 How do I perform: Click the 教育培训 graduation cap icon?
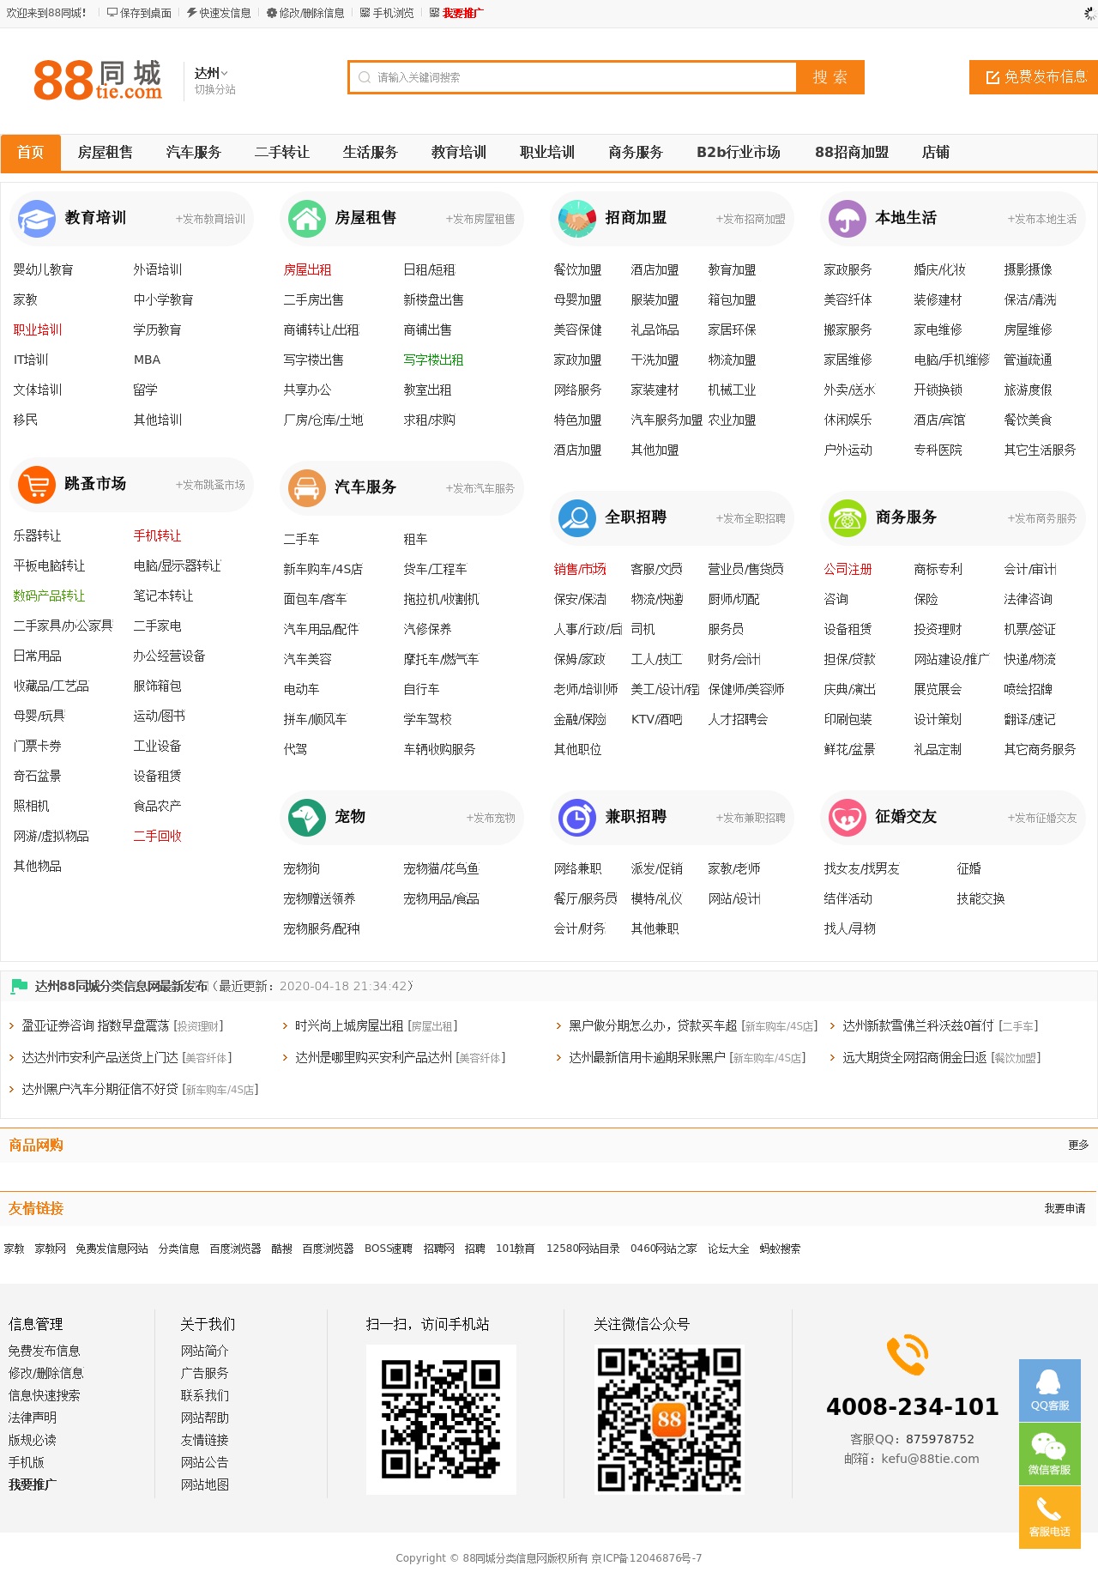click(37, 219)
